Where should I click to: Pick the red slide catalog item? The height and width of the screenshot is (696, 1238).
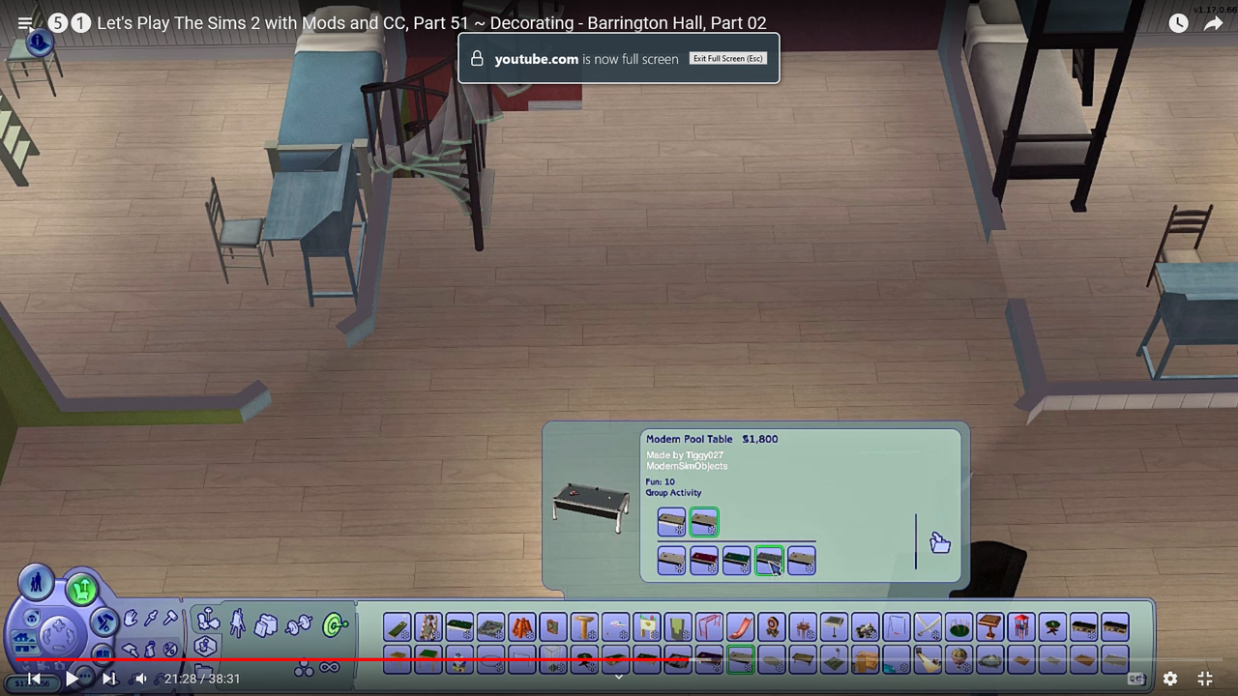[x=740, y=627]
